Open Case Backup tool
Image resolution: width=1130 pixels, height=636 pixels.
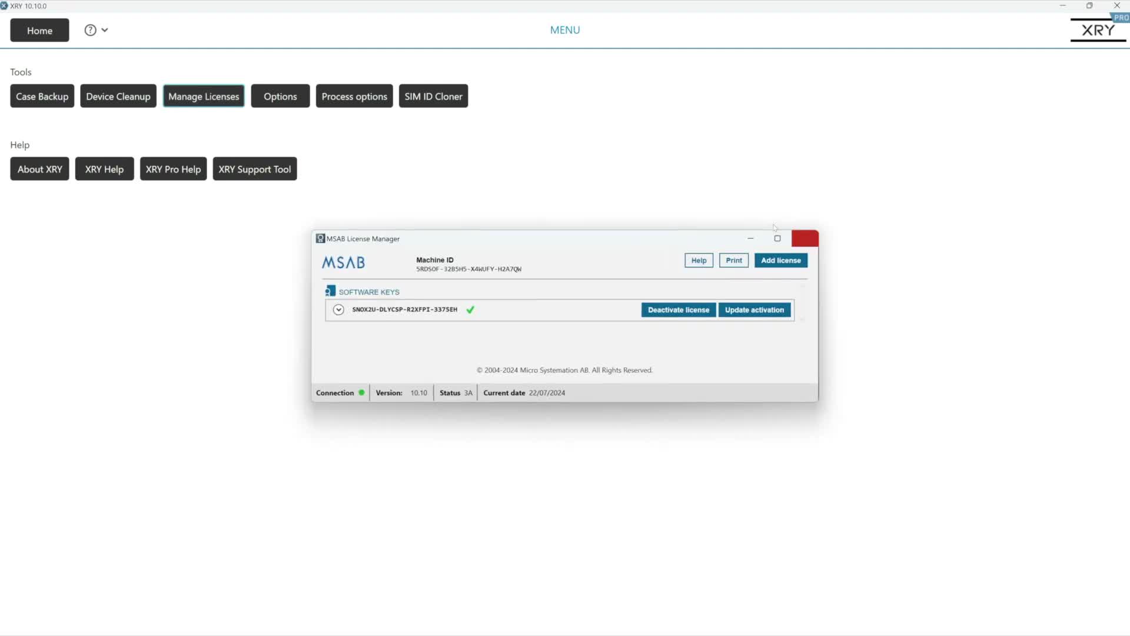pos(42,97)
